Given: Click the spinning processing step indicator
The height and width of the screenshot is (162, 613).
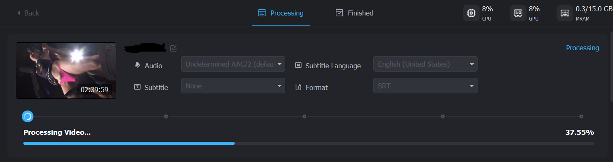Looking at the screenshot, I should coord(28,116).
